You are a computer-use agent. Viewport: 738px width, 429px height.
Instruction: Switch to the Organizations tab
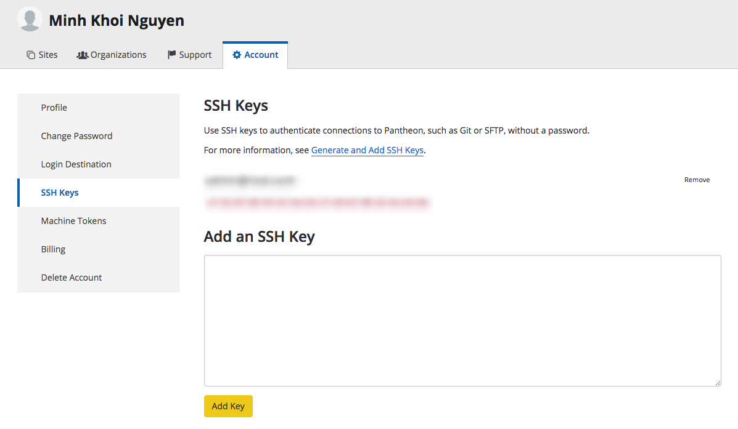tap(112, 55)
